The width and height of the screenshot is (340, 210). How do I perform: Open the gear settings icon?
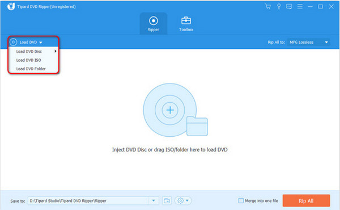[x=183, y=201]
